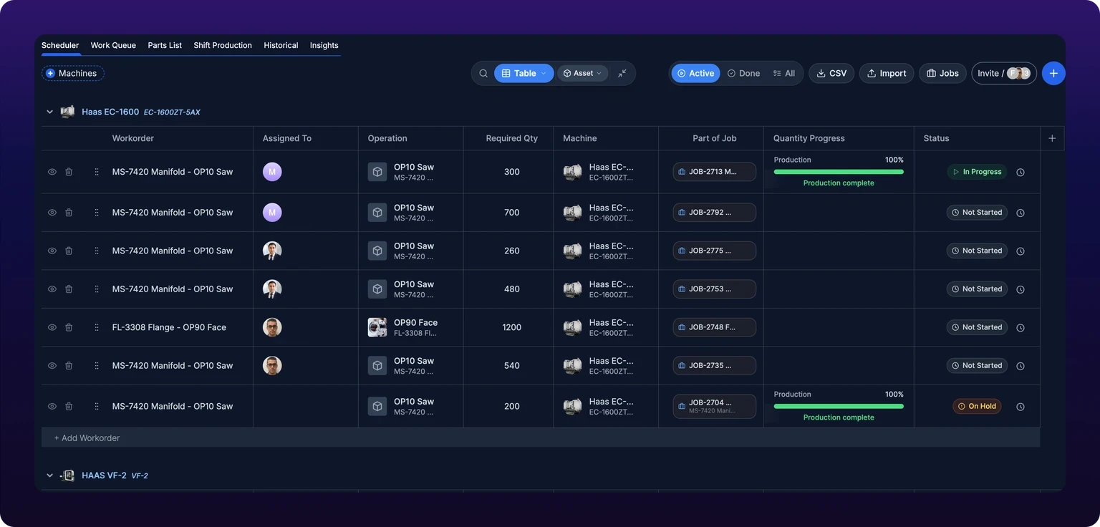Open the On Hold status pill
The height and width of the screenshot is (527, 1100).
(977, 406)
